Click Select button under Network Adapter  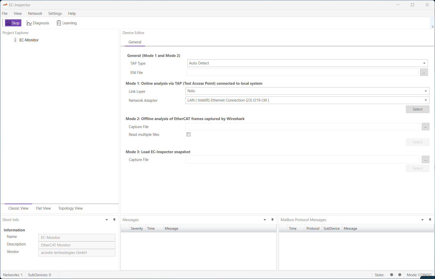(x=417, y=109)
